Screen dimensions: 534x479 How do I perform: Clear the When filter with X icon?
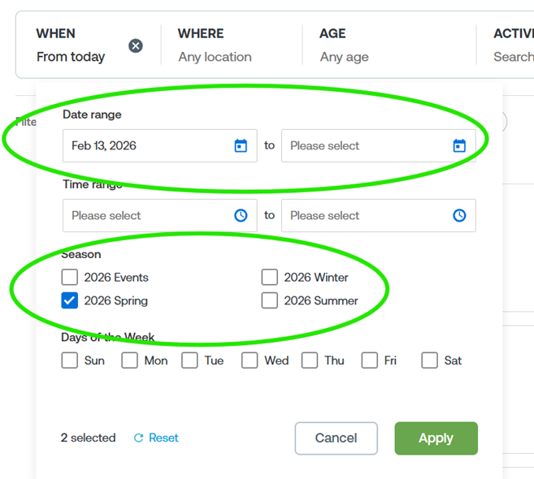pyautogui.click(x=136, y=45)
